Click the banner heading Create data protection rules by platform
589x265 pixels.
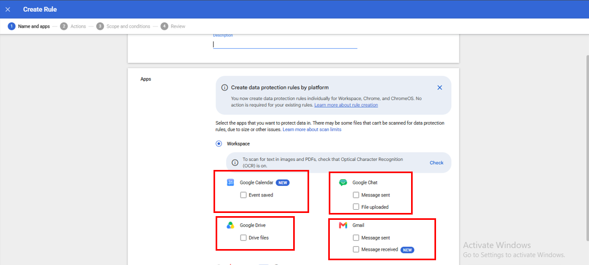pyautogui.click(x=280, y=88)
